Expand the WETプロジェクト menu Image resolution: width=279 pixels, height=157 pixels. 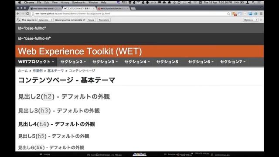pyautogui.click(x=36, y=62)
